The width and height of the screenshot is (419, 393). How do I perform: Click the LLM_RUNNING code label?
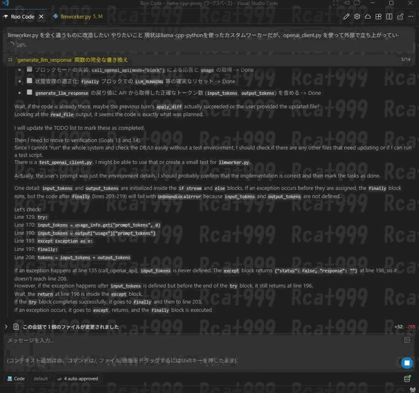[149, 82]
